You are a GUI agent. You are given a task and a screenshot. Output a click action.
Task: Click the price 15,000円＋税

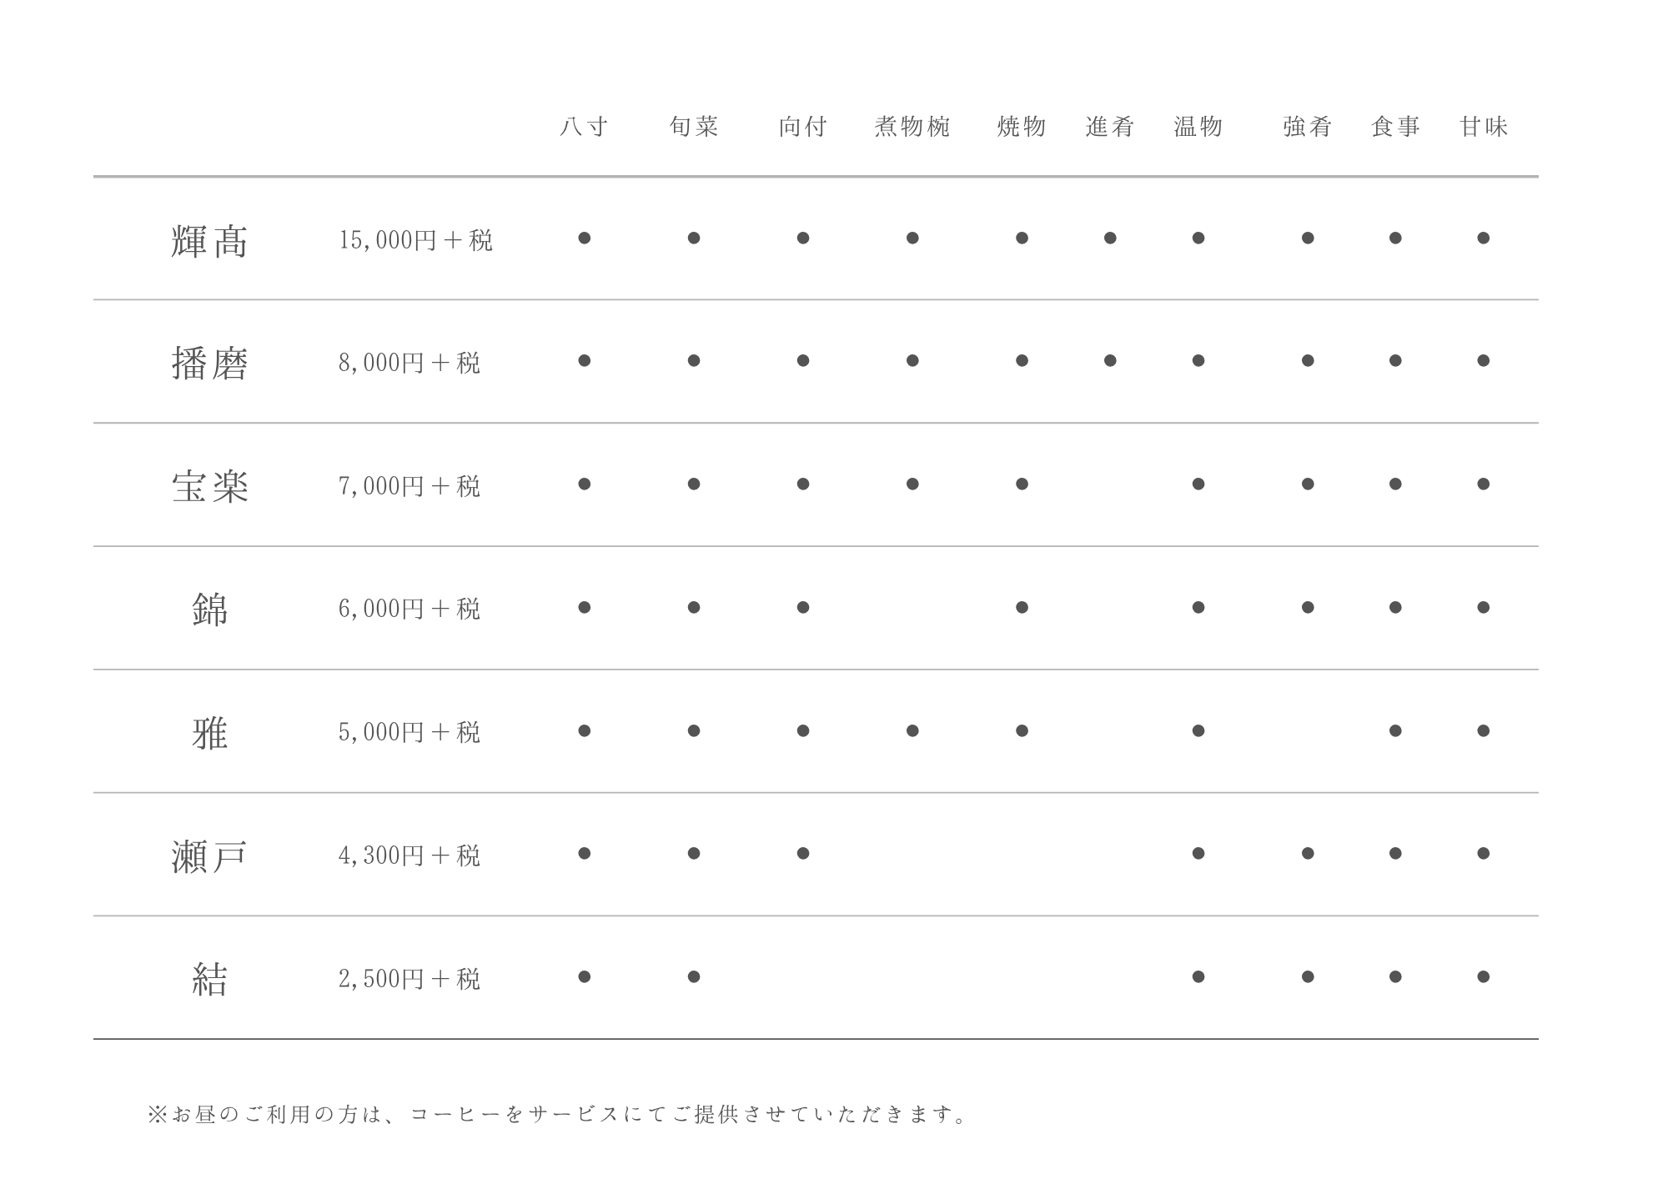(x=415, y=240)
